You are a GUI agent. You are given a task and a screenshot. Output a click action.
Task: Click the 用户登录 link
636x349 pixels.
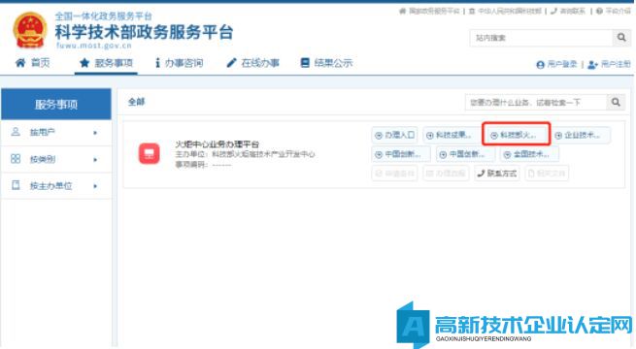click(557, 64)
